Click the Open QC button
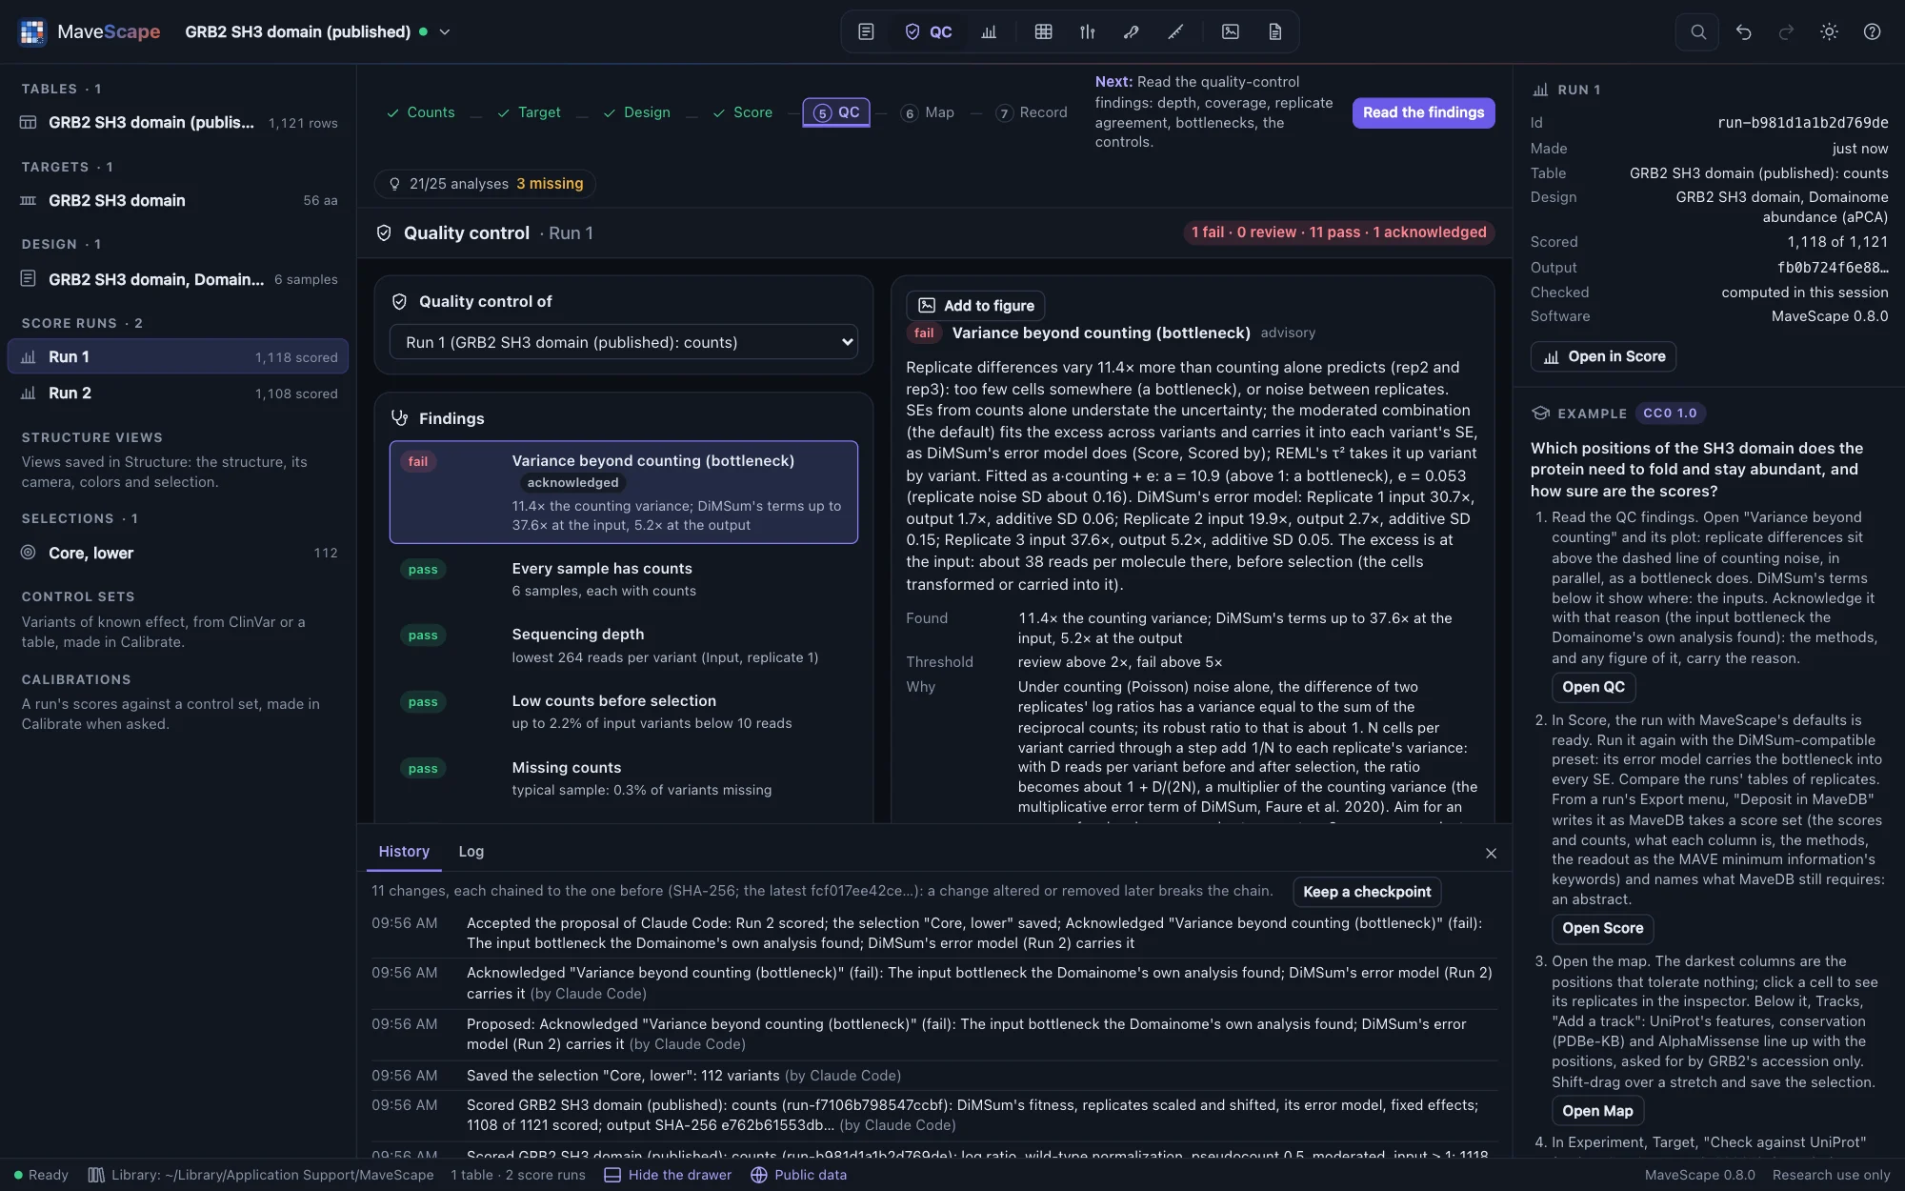The image size is (1905, 1191). point(1593,687)
